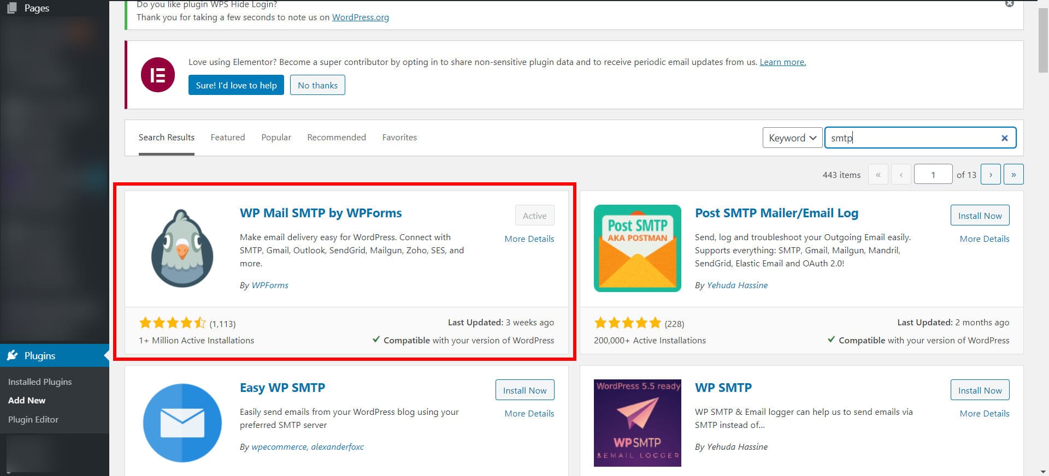
Task: Switch to the Popular tab
Action: 276,138
